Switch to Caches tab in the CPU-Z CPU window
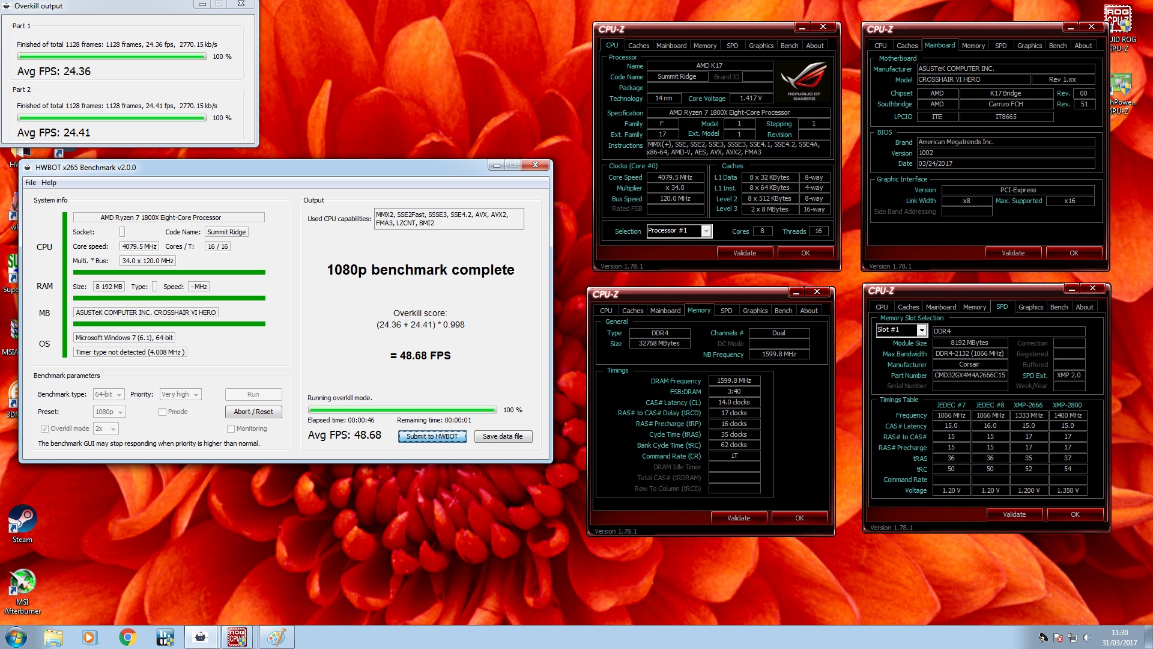1153x649 pixels. tap(638, 46)
